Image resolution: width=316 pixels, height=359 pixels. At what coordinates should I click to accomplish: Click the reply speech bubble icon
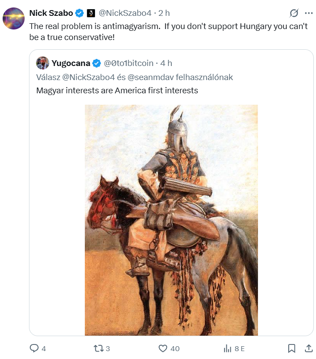pyautogui.click(x=34, y=348)
